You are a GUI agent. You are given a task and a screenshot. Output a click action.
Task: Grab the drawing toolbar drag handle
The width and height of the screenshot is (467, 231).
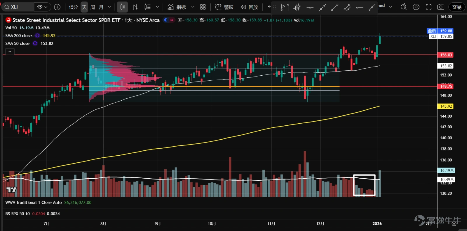pos(275,7)
